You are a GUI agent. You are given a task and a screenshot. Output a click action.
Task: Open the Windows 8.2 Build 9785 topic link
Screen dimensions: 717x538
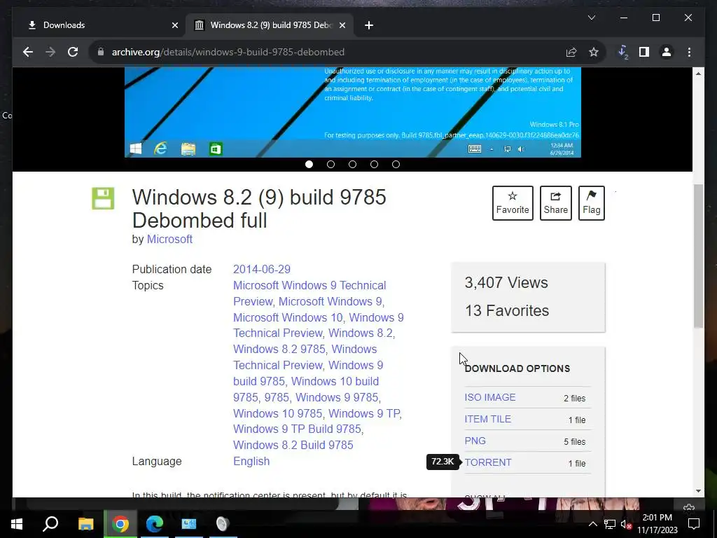[x=293, y=445]
